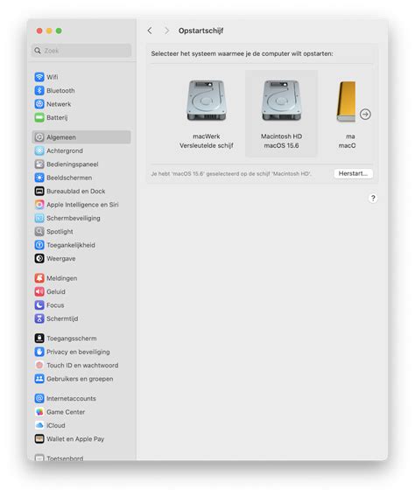Click the Beeldschermen icon
This screenshot has width=415, height=496.
(x=39, y=178)
